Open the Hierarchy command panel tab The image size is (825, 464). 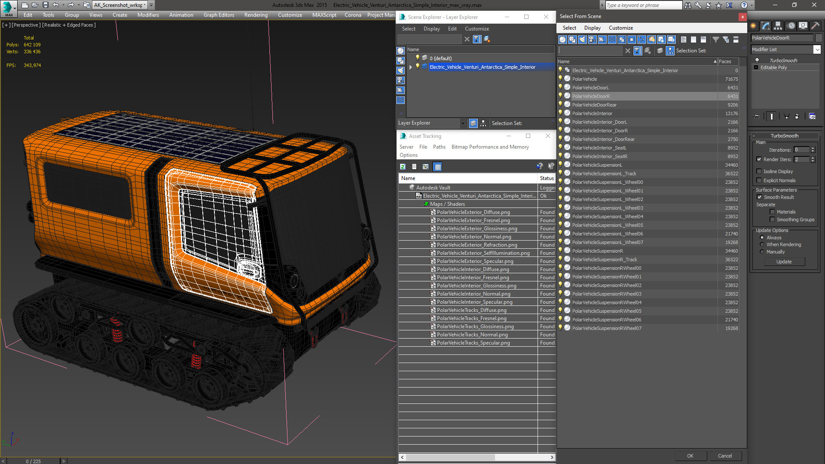[x=778, y=26]
